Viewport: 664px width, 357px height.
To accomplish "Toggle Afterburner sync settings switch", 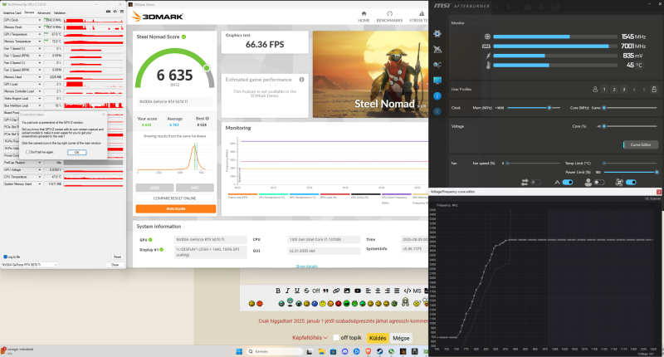I will (535, 182).
